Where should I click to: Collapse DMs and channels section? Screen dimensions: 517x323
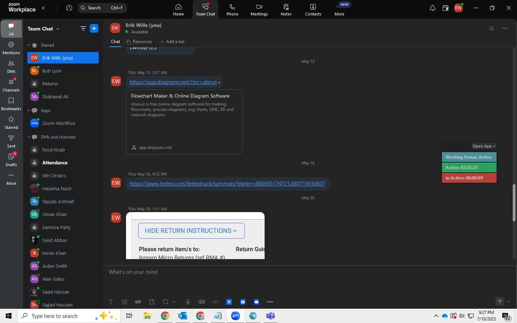coord(29,137)
